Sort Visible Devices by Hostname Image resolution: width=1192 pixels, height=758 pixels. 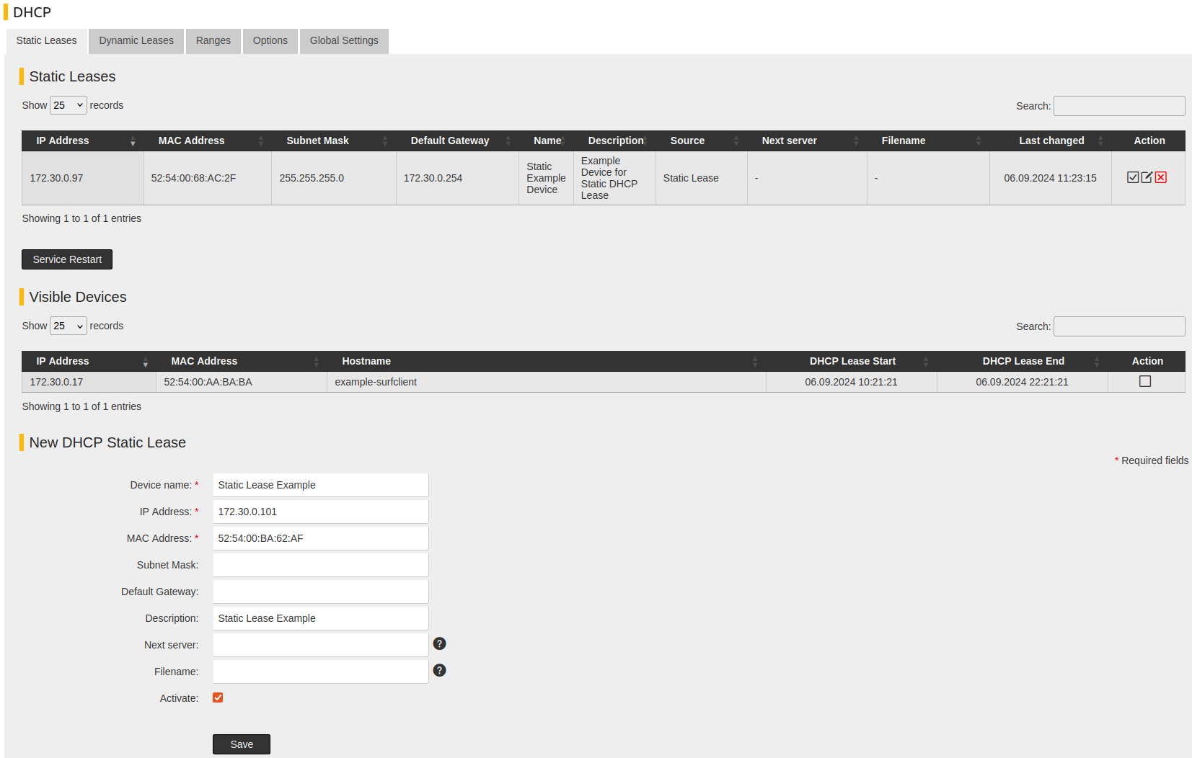[x=546, y=361]
